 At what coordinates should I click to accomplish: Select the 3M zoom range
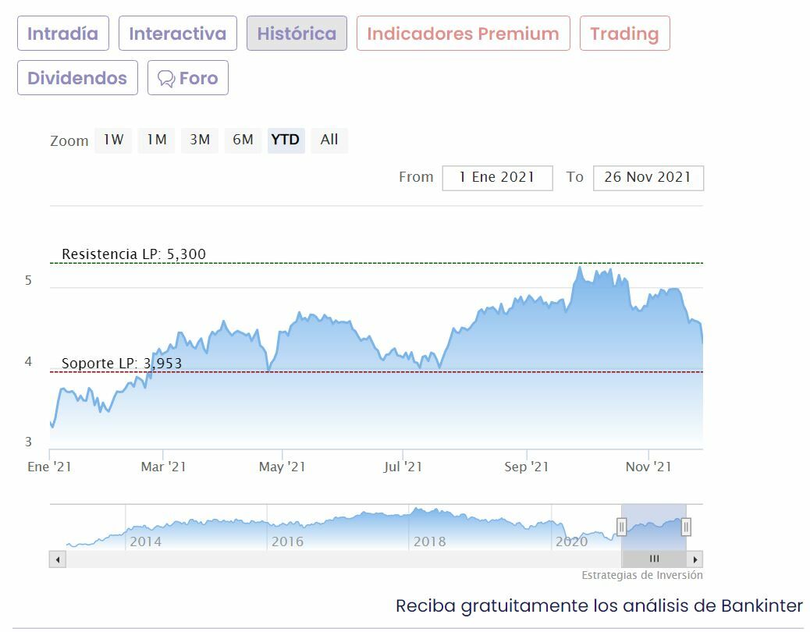click(200, 140)
